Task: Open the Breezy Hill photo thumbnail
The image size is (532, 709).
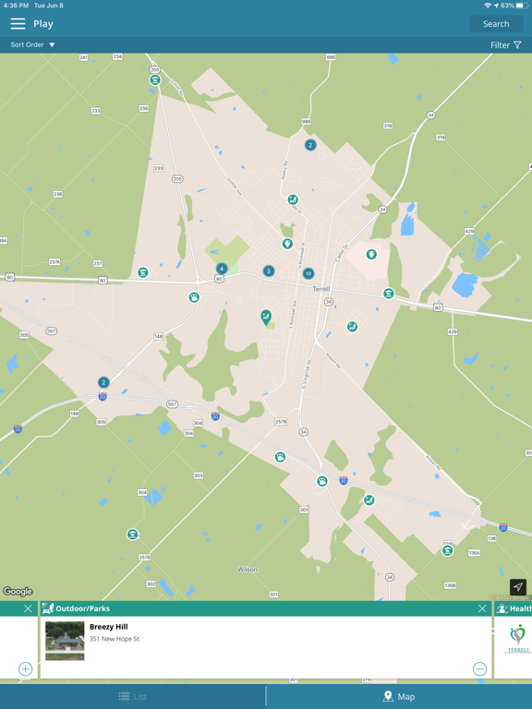Action: (x=65, y=641)
